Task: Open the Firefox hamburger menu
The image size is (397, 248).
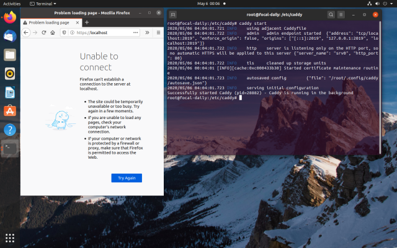Action: coord(158,32)
